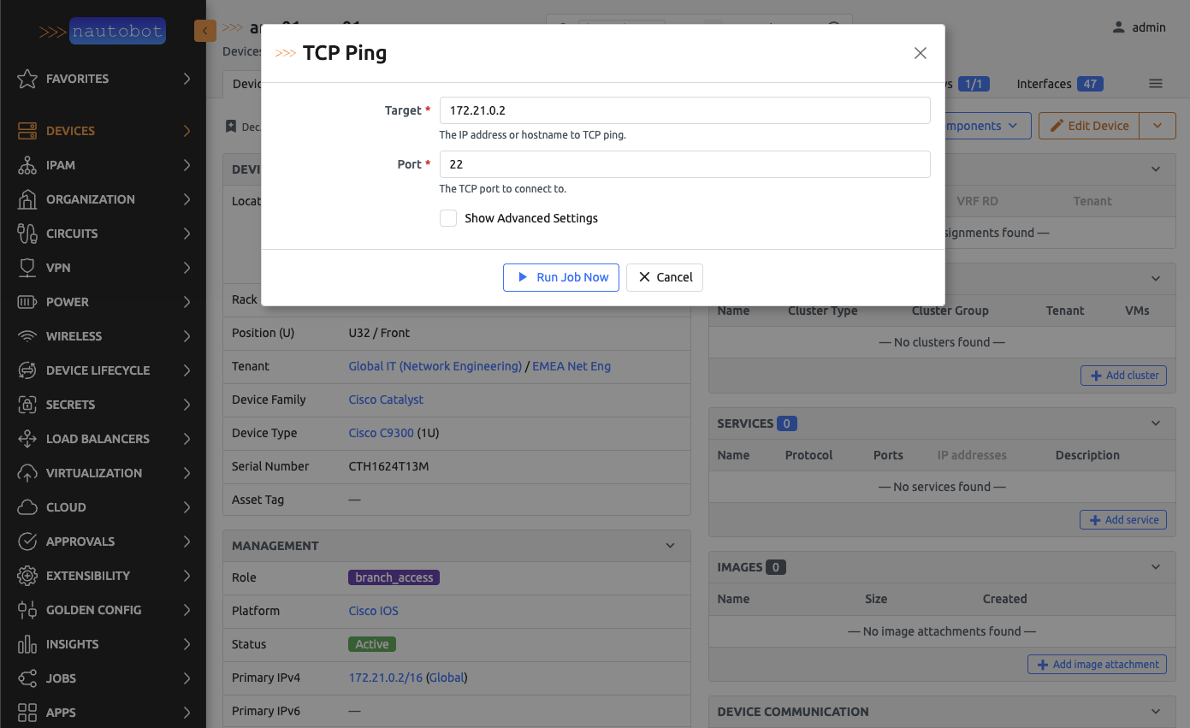The height and width of the screenshot is (728, 1190).
Task: Open the Edit Device dropdown arrow
Action: coord(1157,126)
